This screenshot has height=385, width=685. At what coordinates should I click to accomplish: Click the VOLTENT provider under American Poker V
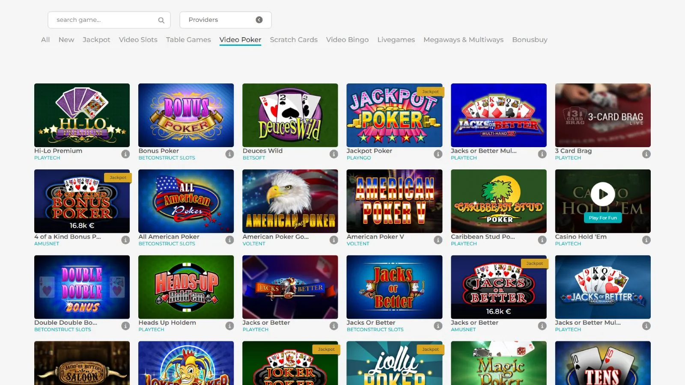(x=358, y=244)
